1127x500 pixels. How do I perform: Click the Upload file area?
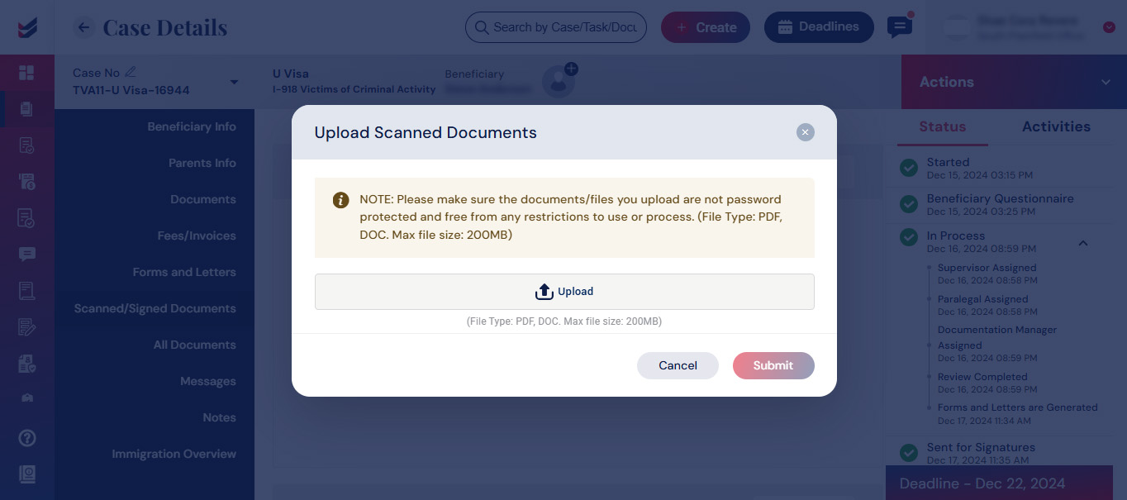(564, 292)
